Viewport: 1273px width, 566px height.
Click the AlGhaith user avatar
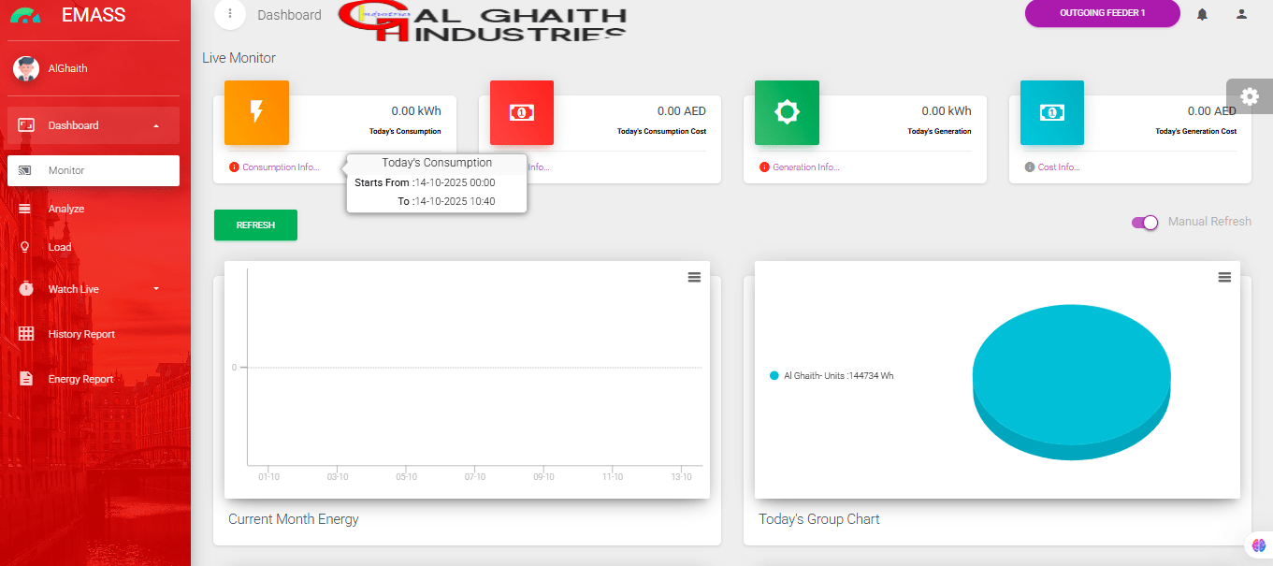[x=25, y=68]
